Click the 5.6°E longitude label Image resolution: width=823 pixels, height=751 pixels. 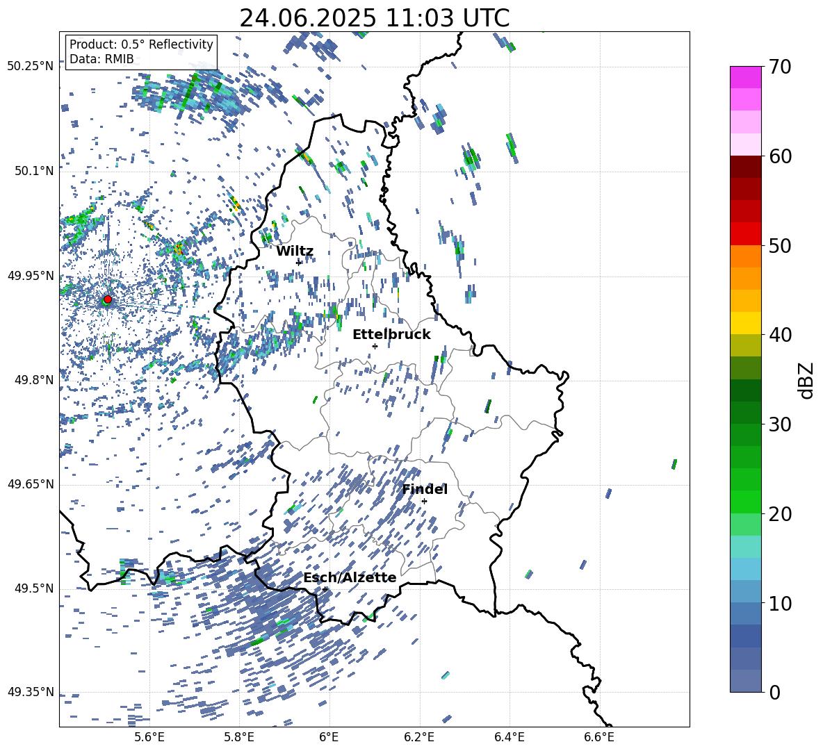(x=149, y=737)
